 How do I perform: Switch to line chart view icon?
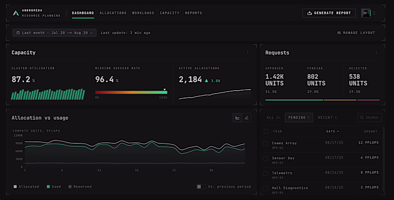coord(237,118)
